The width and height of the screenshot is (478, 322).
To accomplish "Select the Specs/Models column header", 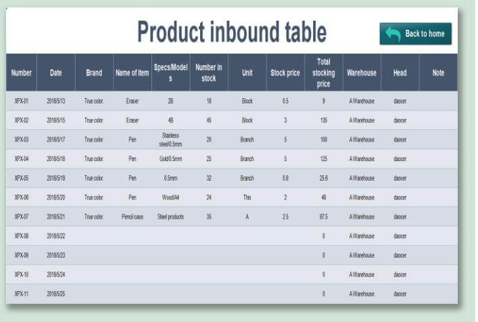I will (170, 72).
